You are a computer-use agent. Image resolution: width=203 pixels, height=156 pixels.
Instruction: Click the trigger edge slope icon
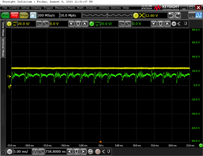tap(142, 16)
